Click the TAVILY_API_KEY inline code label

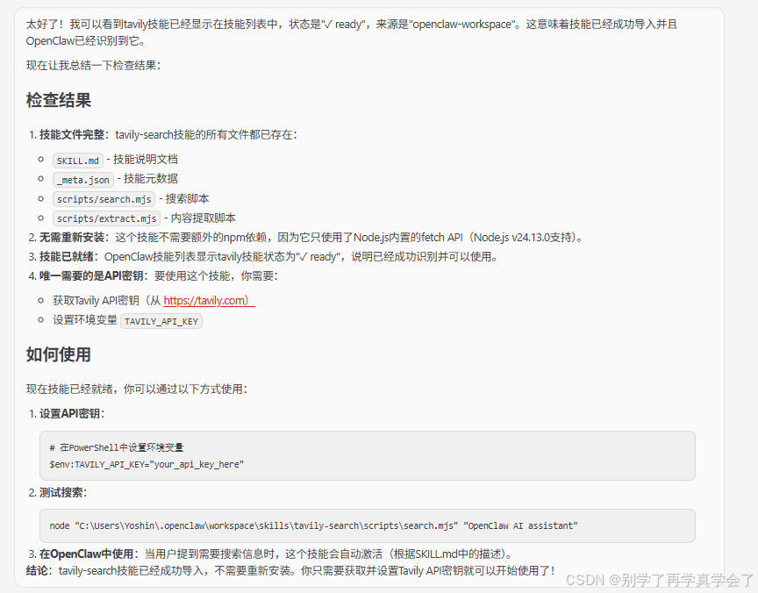161,321
